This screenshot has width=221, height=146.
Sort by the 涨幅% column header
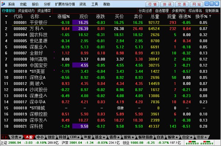[64, 17]
